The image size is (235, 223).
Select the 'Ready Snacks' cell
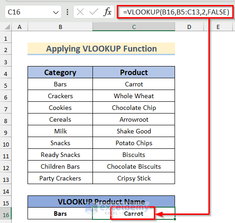[x=60, y=155]
